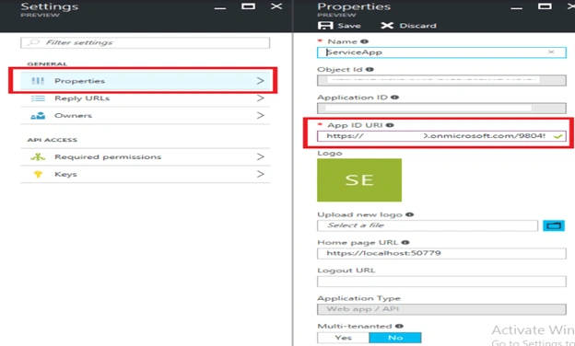Click the Application ID read-only field
This screenshot has height=346, width=575.
pyautogui.click(x=441, y=108)
